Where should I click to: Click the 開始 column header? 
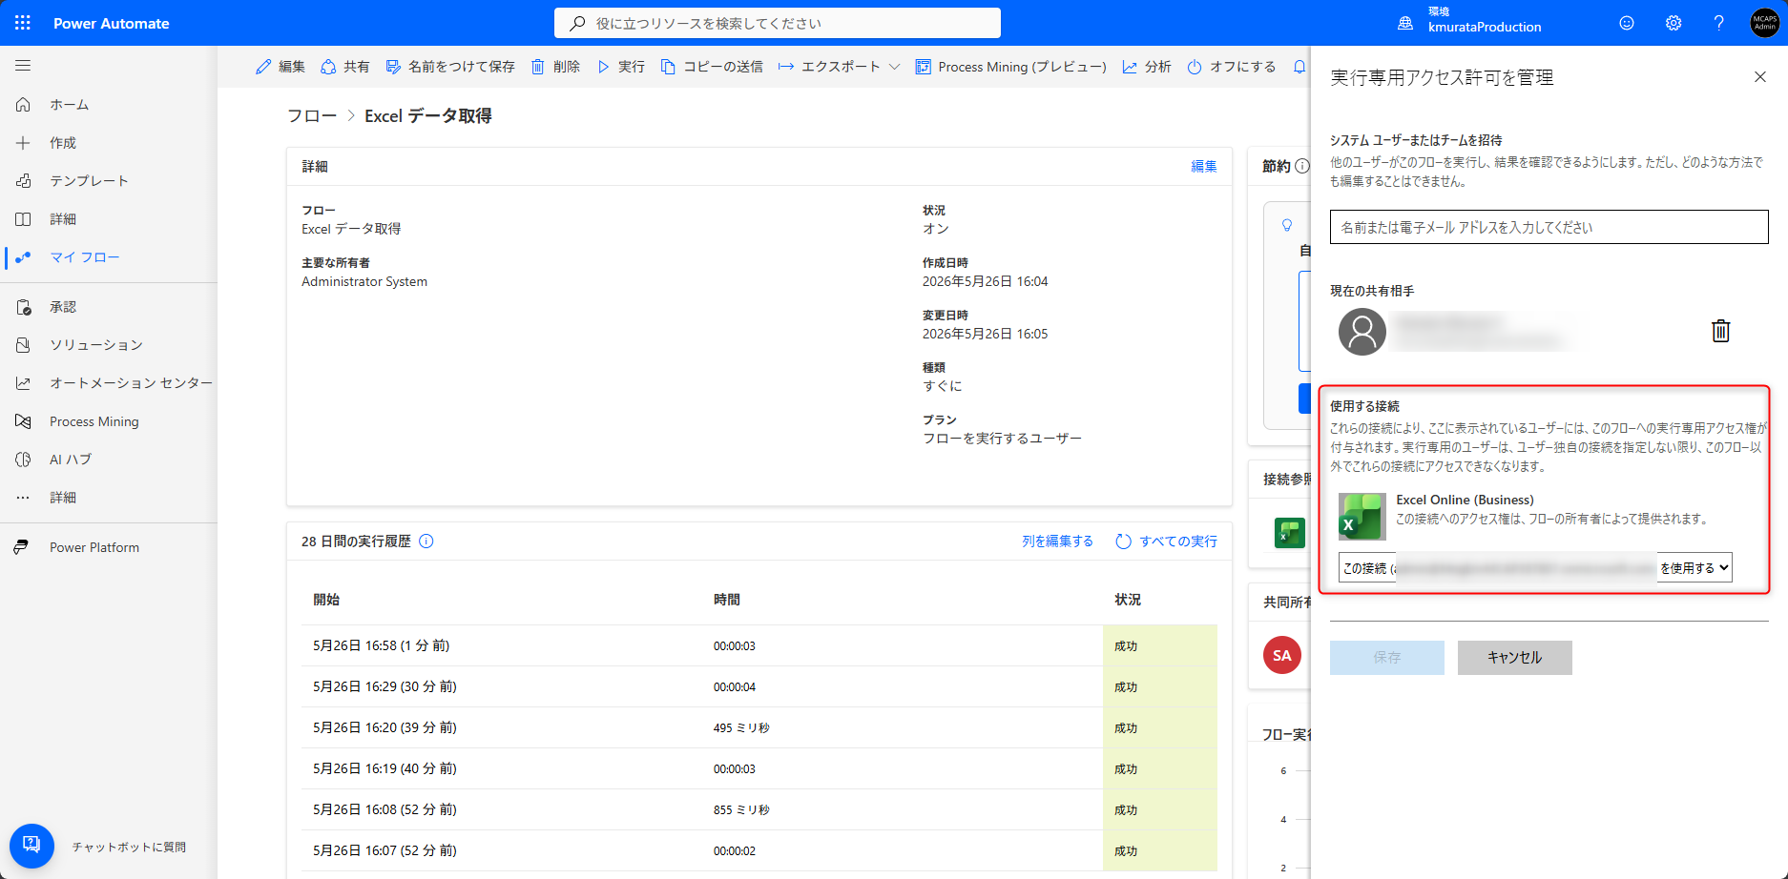(326, 600)
